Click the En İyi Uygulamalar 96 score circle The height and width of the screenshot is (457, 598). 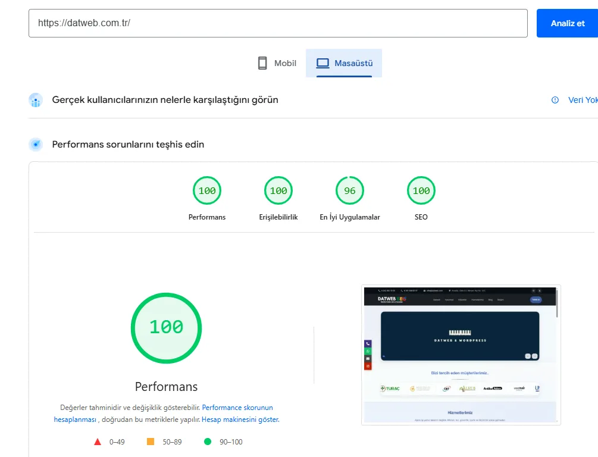tap(349, 190)
